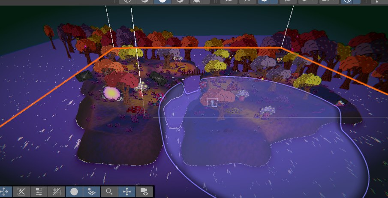Image resolution: width=388 pixels, height=198 pixels.
Task: Toggle the grid-and-ruler snapping icon
Action: [57, 192]
